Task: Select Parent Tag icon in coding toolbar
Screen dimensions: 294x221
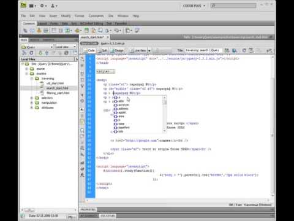Action: (82, 95)
